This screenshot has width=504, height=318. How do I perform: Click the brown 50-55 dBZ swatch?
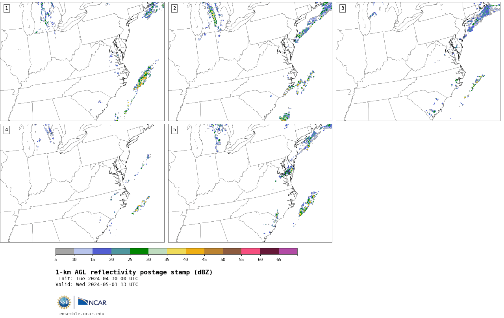232,252
